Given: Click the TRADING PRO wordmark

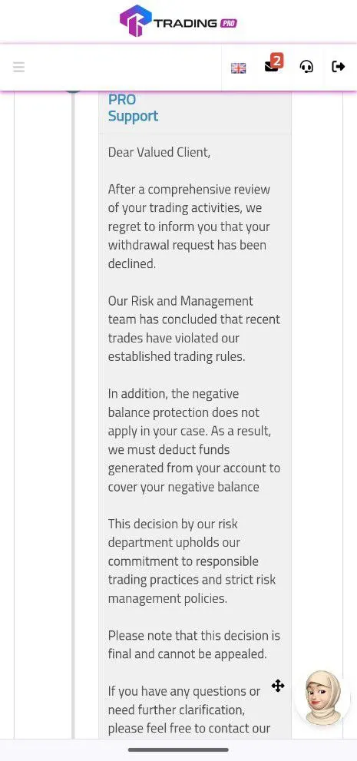Looking at the screenshot, I should click(x=195, y=23).
